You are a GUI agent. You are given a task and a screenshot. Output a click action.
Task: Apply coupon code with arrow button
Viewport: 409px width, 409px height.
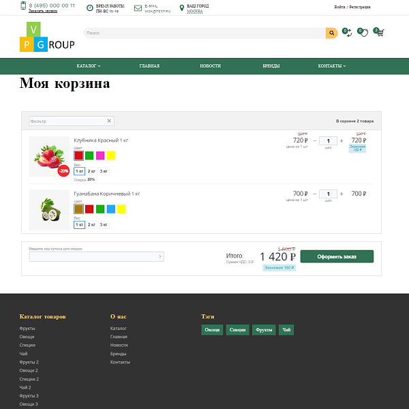click(160, 256)
